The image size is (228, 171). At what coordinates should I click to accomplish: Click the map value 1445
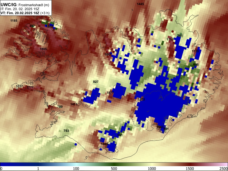tap(140, 4)
